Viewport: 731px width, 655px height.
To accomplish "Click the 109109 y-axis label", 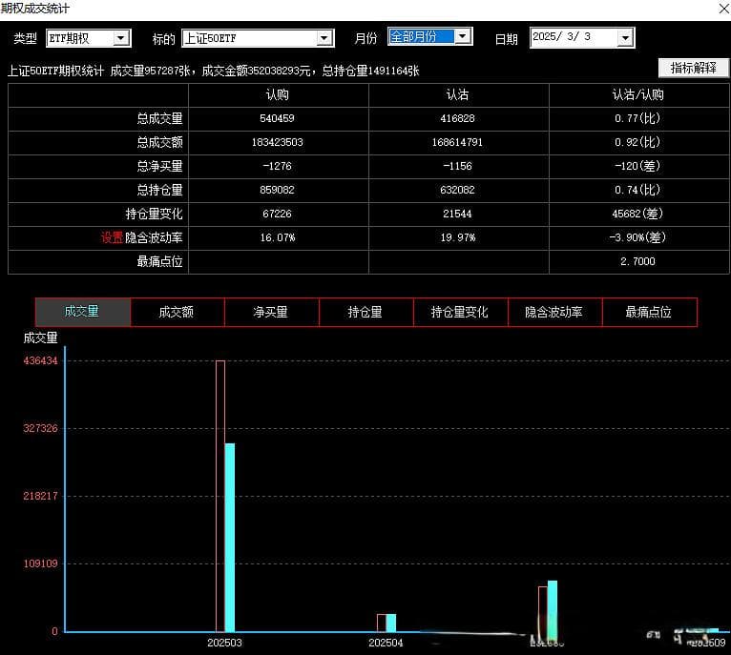I will click(x=41, y=563).
